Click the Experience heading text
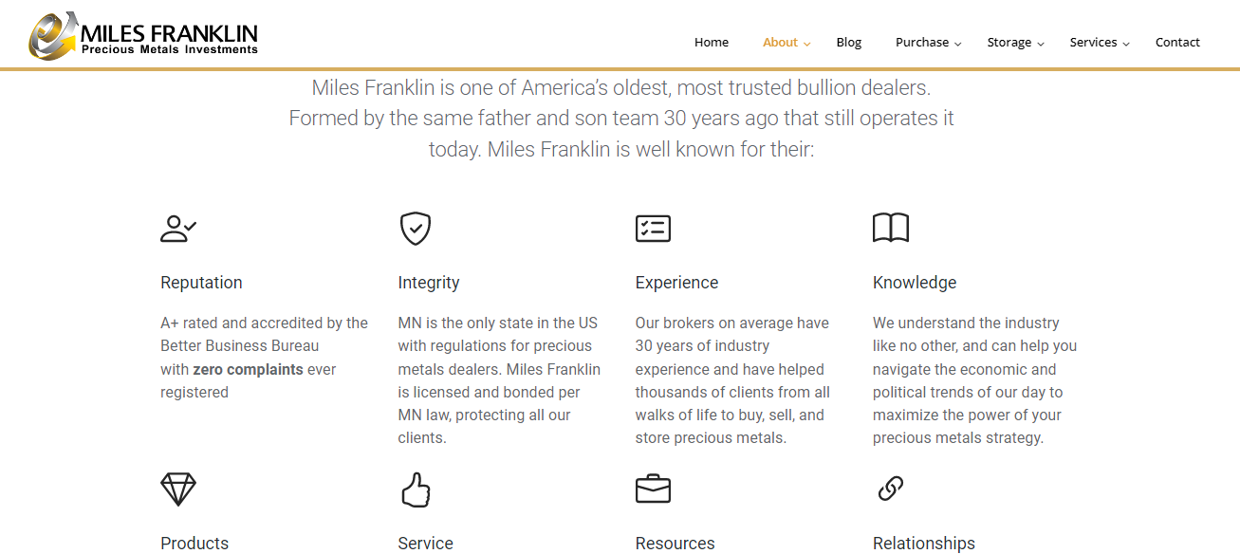The width and height of the screenshot is (1240, 554). pos(676,283)
